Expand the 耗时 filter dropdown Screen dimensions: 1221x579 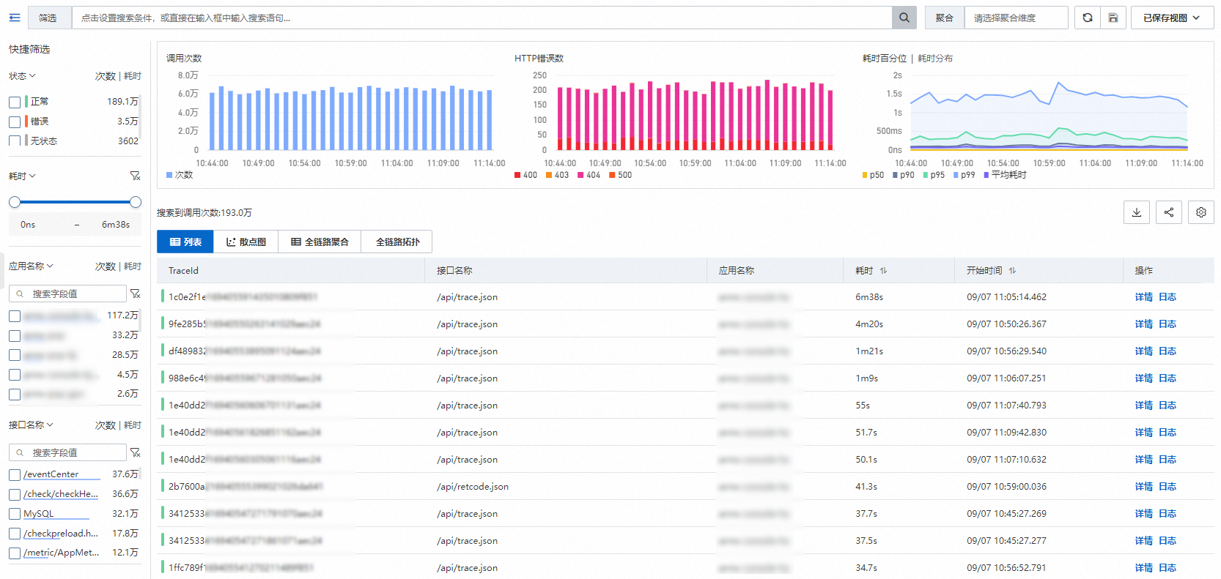click(x=22, y=176)
